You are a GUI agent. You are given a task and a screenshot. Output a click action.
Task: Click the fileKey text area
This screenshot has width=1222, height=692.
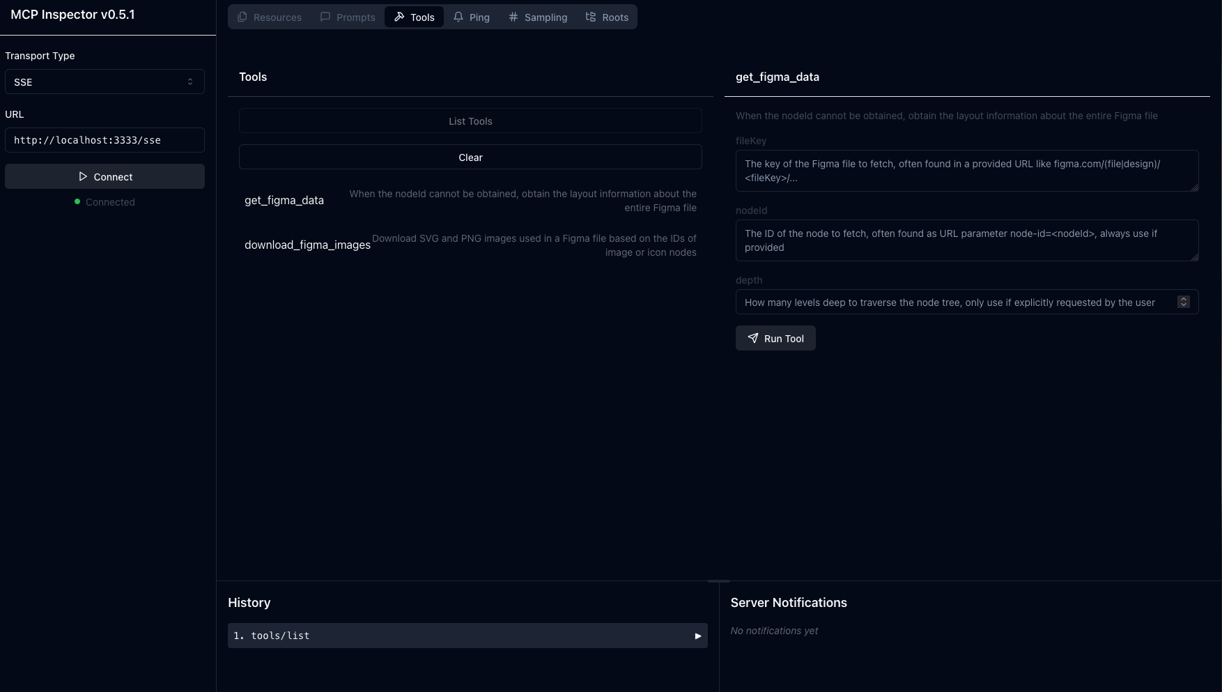[x=967, y=171]
